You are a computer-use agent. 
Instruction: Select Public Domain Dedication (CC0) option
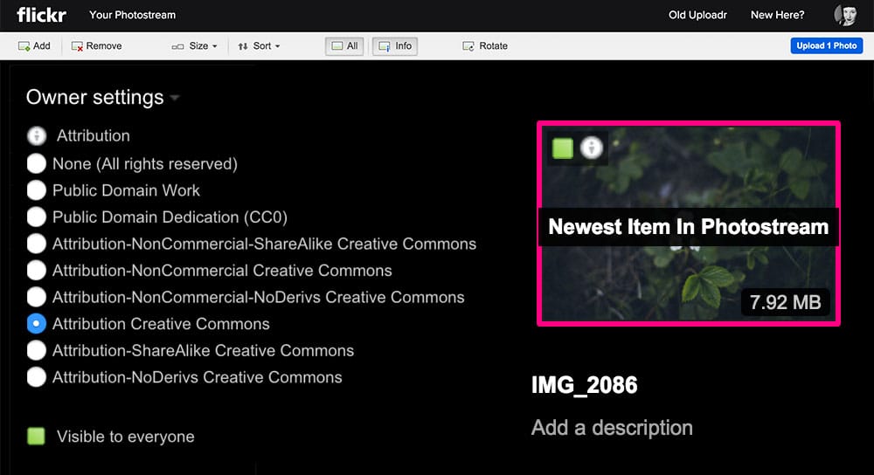37,217
